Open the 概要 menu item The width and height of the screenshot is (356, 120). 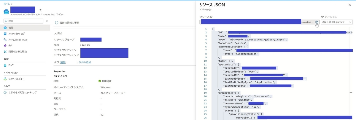click(25, 28)
